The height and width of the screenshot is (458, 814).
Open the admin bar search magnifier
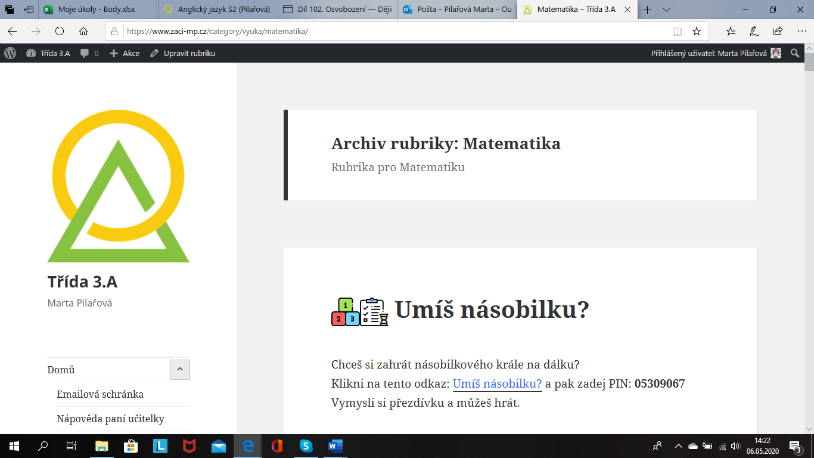[x=794, y=53]
